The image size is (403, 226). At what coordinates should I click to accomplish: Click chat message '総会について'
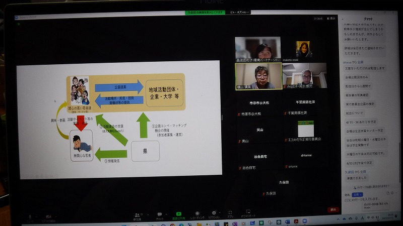point(355,113)
